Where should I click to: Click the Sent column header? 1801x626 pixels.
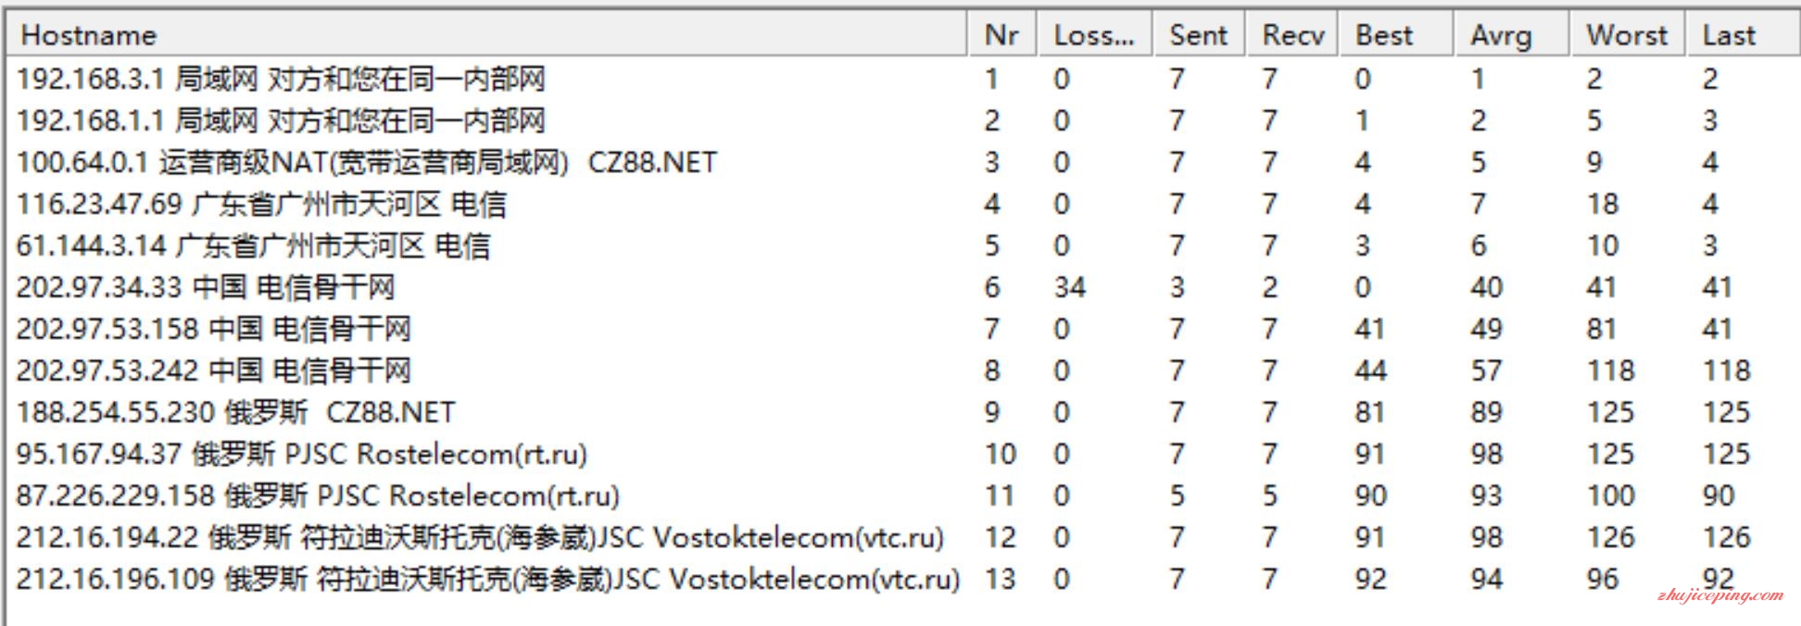pyautogui.click(x=1199, y=34)
